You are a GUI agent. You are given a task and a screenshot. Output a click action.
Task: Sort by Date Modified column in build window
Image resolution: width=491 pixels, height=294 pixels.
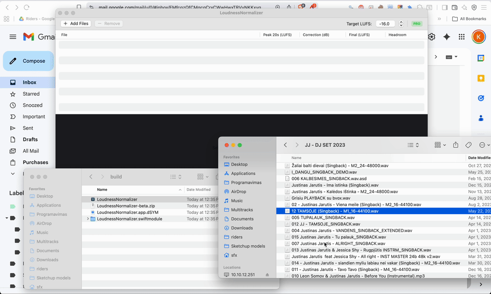pos(198,189)
